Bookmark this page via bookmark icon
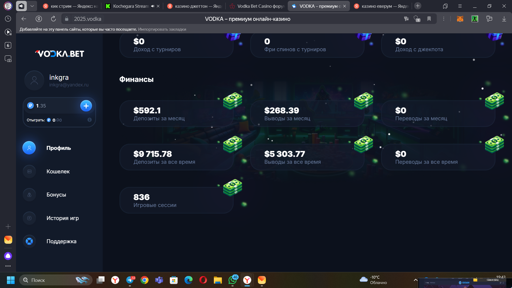 429,19
